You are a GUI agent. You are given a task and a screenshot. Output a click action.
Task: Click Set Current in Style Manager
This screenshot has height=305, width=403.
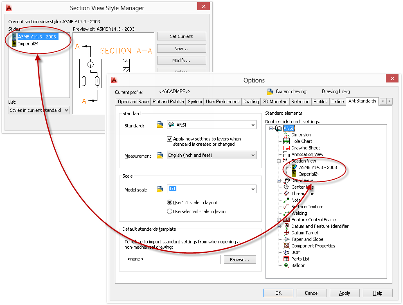click(x=182, y=36)
